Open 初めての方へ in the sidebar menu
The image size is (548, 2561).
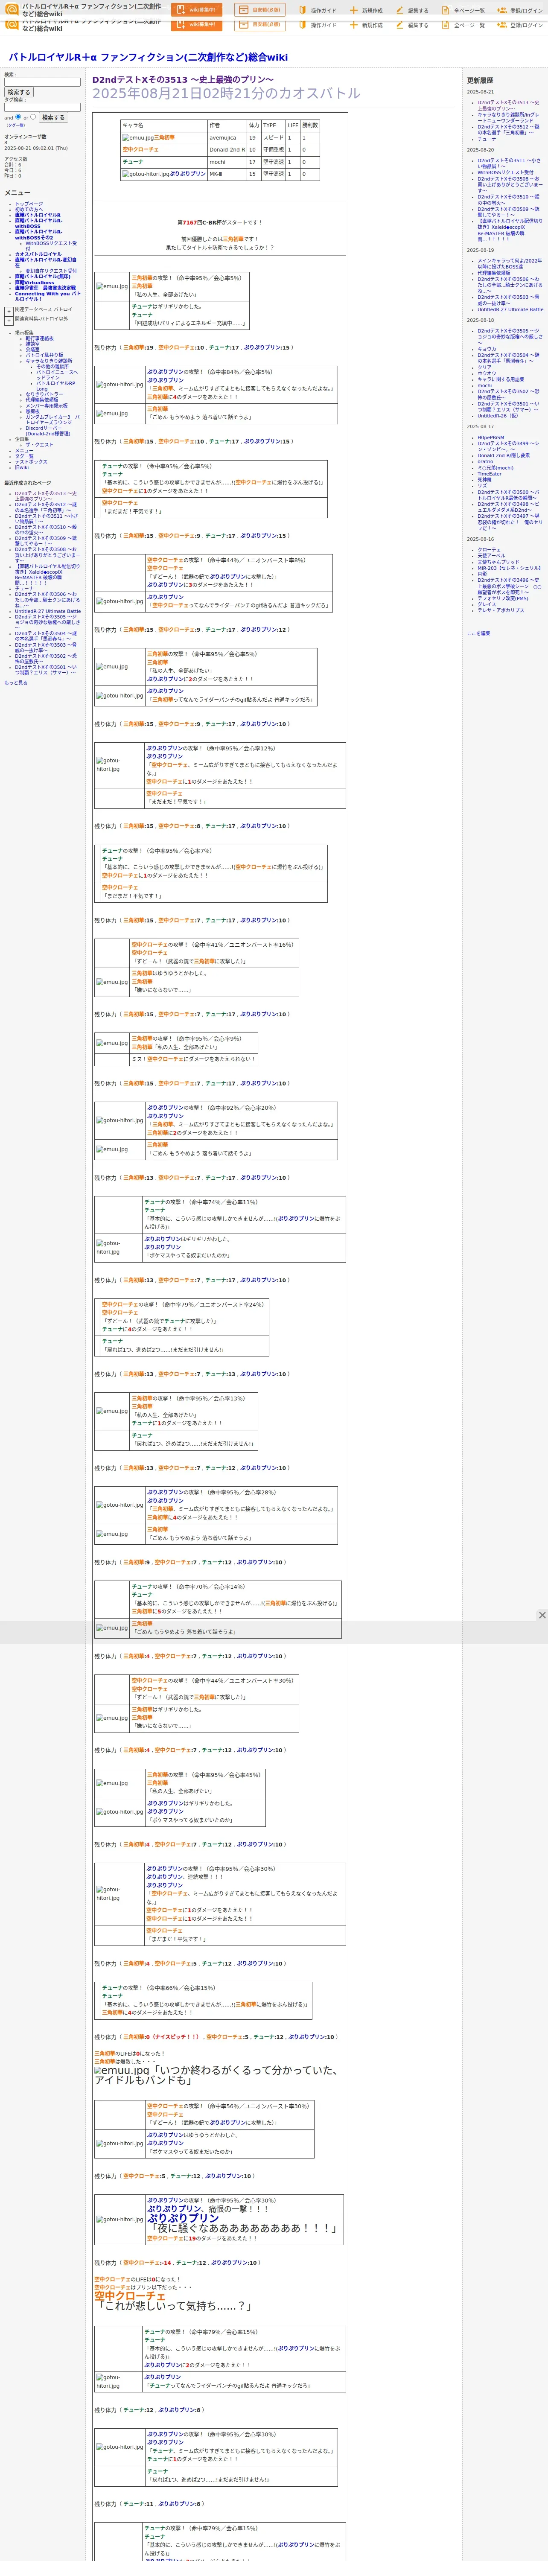29,210
